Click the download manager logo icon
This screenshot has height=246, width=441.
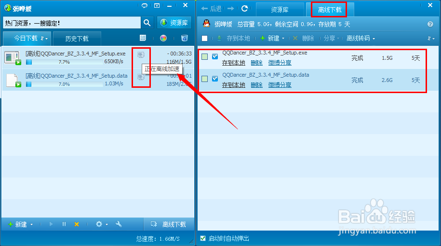pyautogui.click(x=8, y=8)
